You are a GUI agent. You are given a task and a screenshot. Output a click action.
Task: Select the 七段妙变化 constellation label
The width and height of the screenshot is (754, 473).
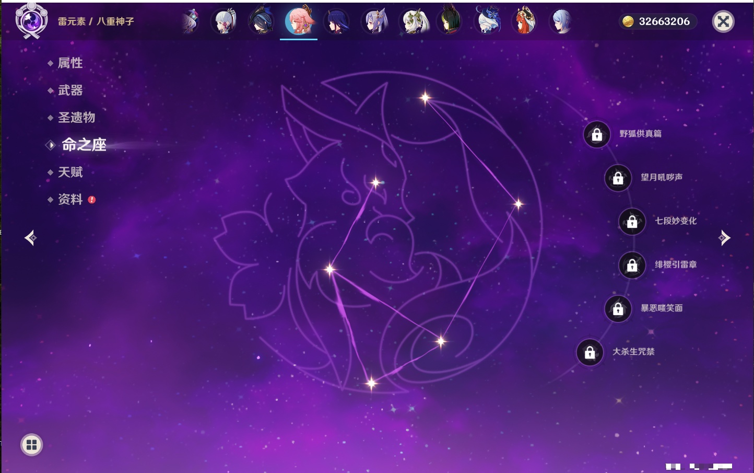click(x=676, y=221)
